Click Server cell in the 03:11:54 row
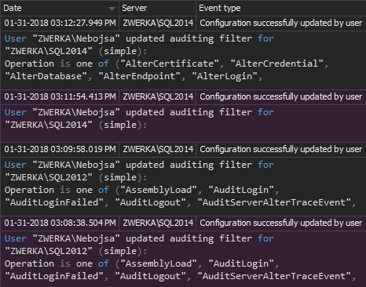 tap(157, 97)
